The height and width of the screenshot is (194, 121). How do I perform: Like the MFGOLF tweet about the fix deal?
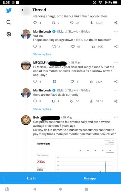coord(72,81)
